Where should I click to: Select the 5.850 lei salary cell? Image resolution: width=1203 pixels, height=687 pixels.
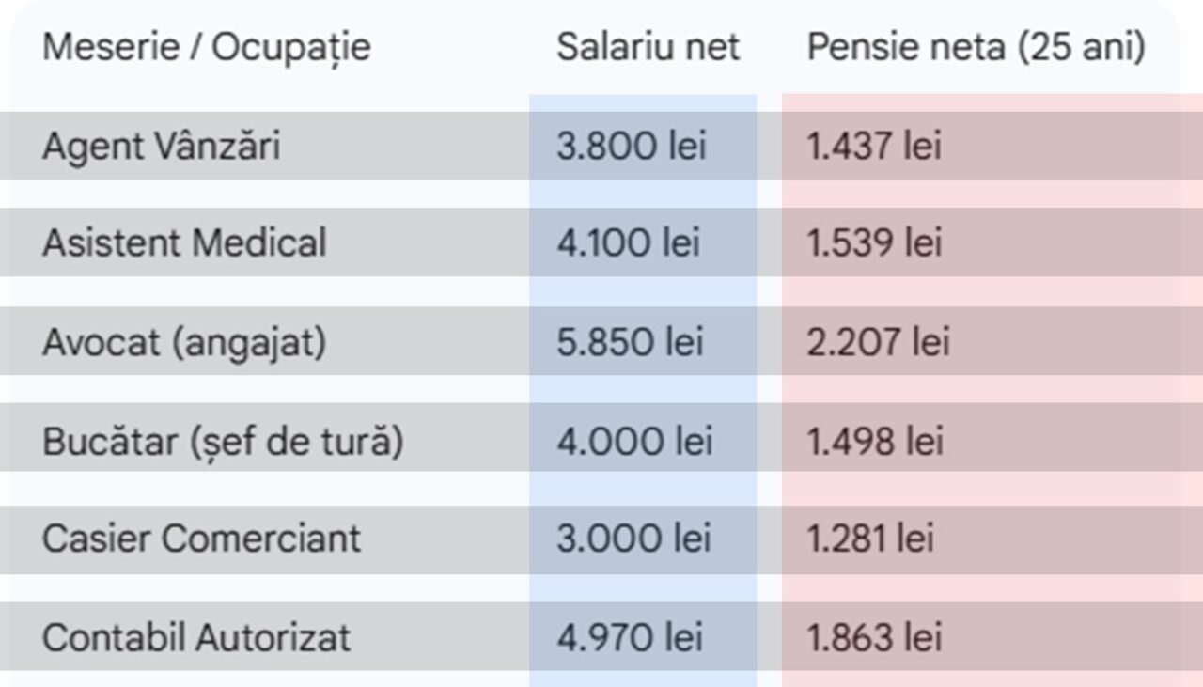pos(630,342)
